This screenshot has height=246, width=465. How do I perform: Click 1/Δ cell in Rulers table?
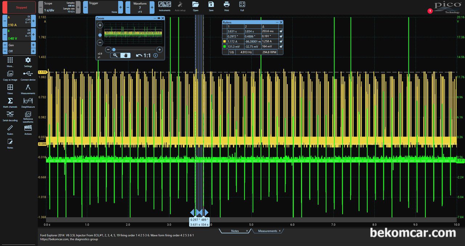click(231, 52)
